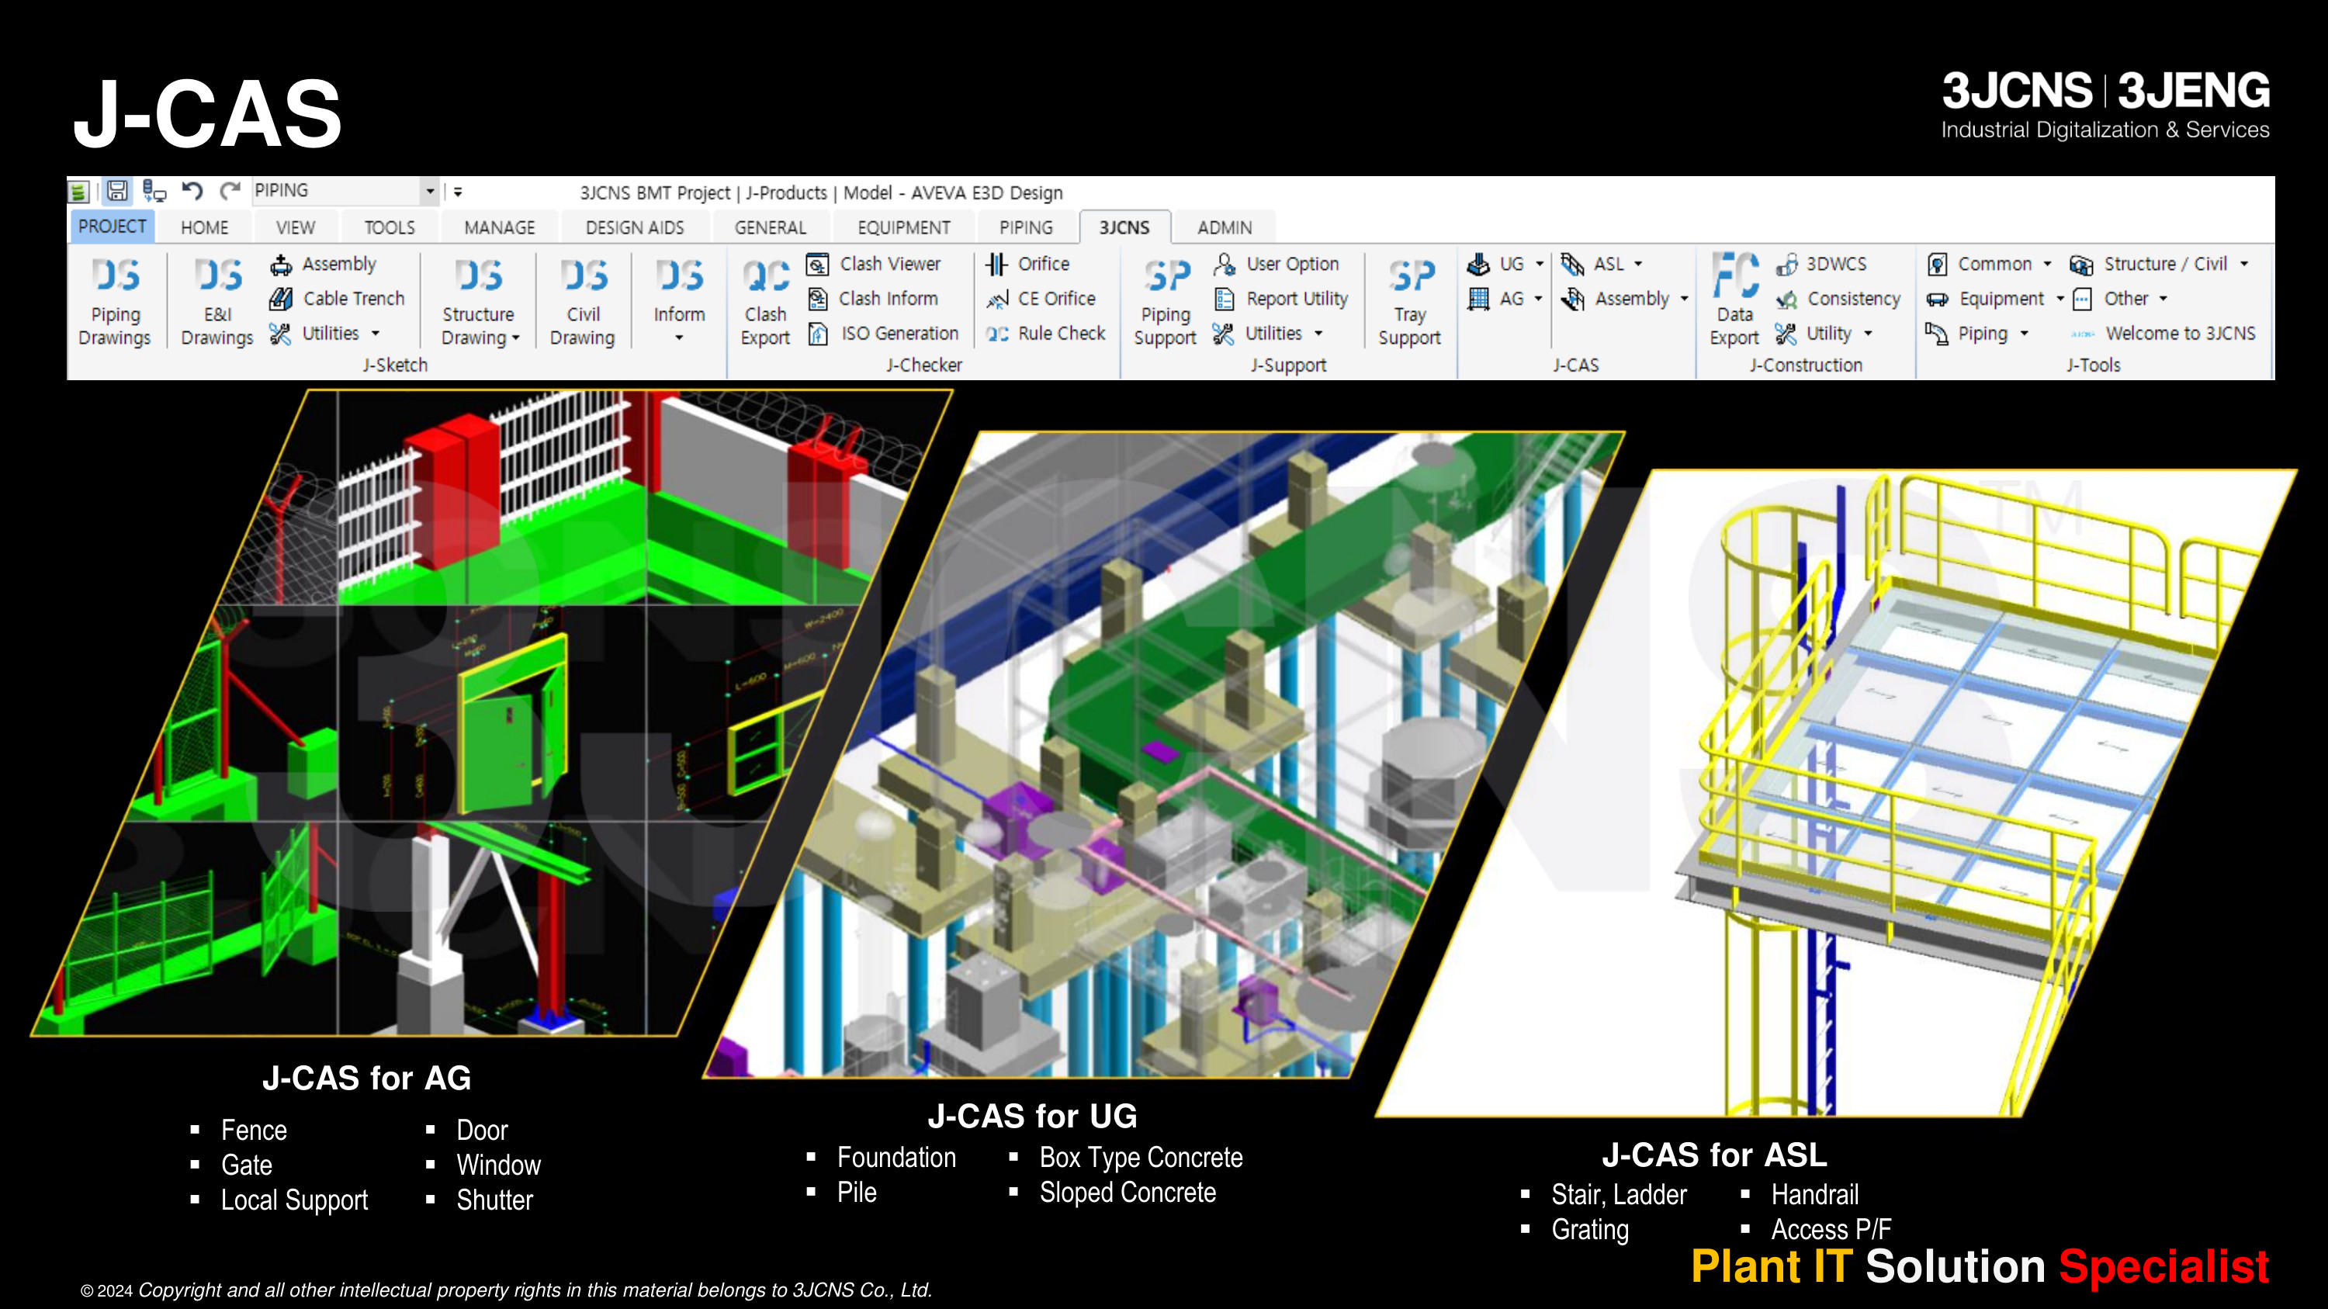Open Piping Drawings DS tool
Viewport: 2328px width, 1309px height.
[116, 302]
